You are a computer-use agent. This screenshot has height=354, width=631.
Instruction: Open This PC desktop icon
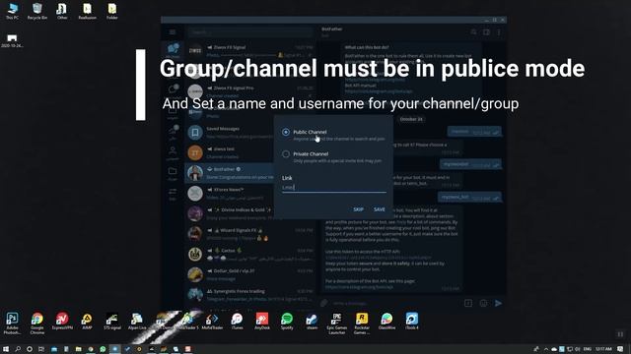[x=13, y=11]
